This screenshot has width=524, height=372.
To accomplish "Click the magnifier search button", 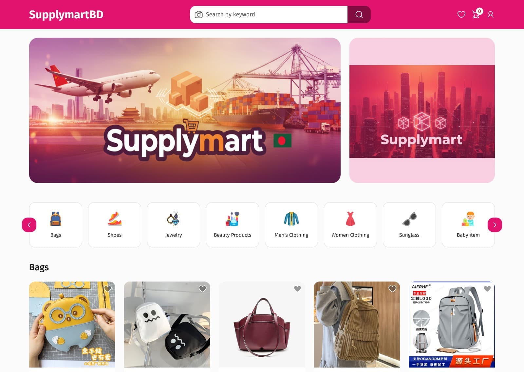I will click(359, 14).
